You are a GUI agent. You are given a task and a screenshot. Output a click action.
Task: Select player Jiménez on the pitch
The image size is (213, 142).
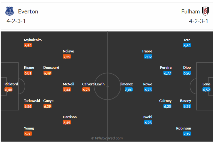click(126, 84)
